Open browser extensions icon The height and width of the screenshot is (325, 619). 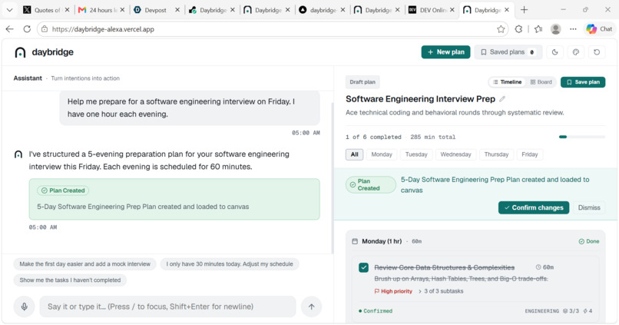518,29
